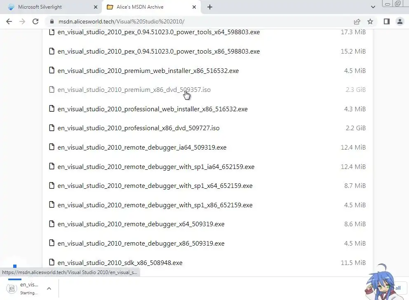Click the address bar URL
Screen dimensions: 409x300
[121, 21]
